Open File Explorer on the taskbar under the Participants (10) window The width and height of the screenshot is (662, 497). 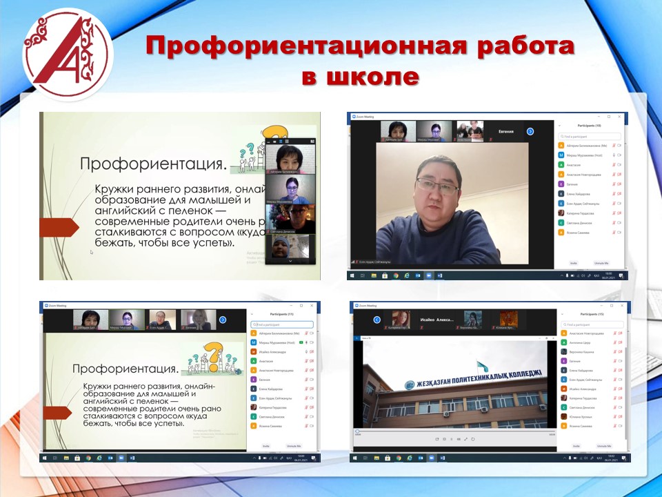click(x=374, y=275)
